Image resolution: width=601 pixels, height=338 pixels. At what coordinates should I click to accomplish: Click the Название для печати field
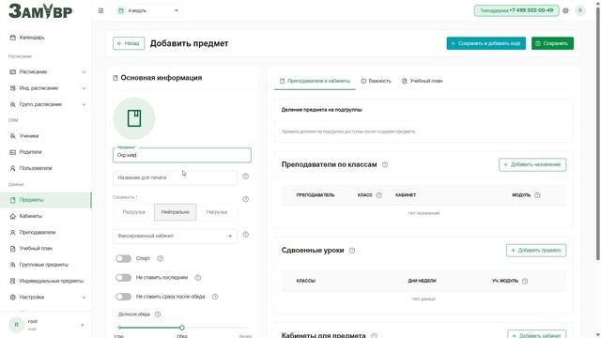pos(176,177)
